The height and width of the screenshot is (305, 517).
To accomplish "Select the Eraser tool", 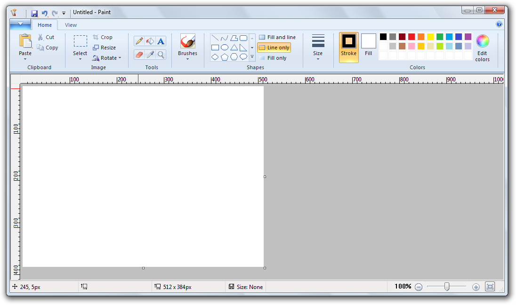I will (139, 55).
